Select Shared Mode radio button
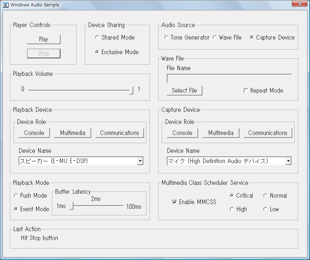 click(97, 38)
